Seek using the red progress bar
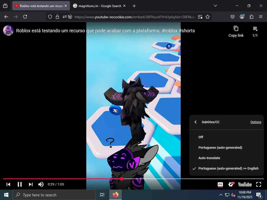The image size is (267, 200). click(x=133, y=179)
